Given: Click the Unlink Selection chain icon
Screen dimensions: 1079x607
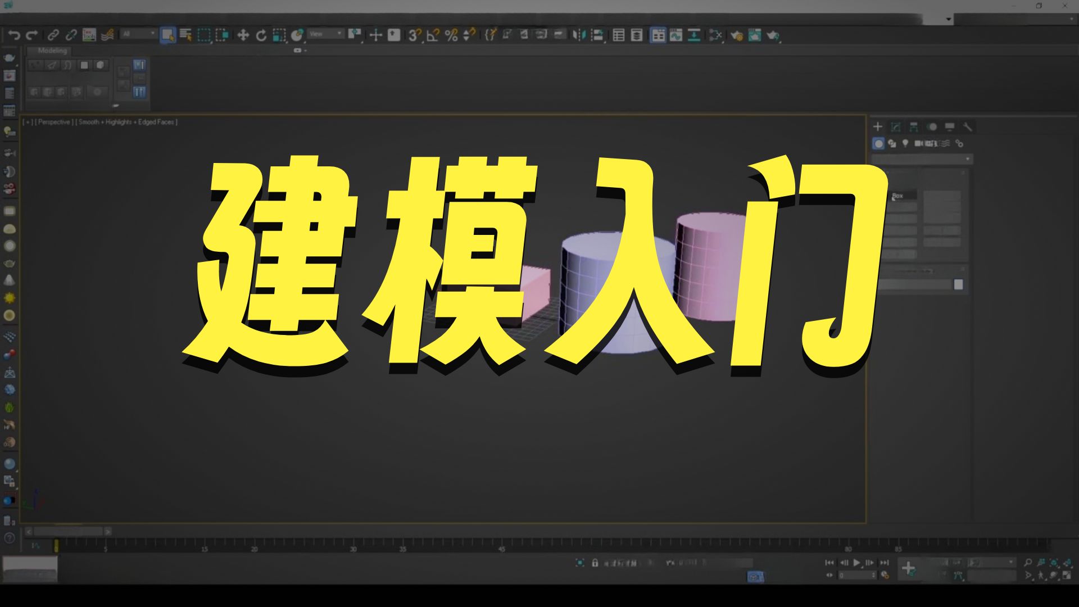Looking at the screenshot, I should (71, 35).
